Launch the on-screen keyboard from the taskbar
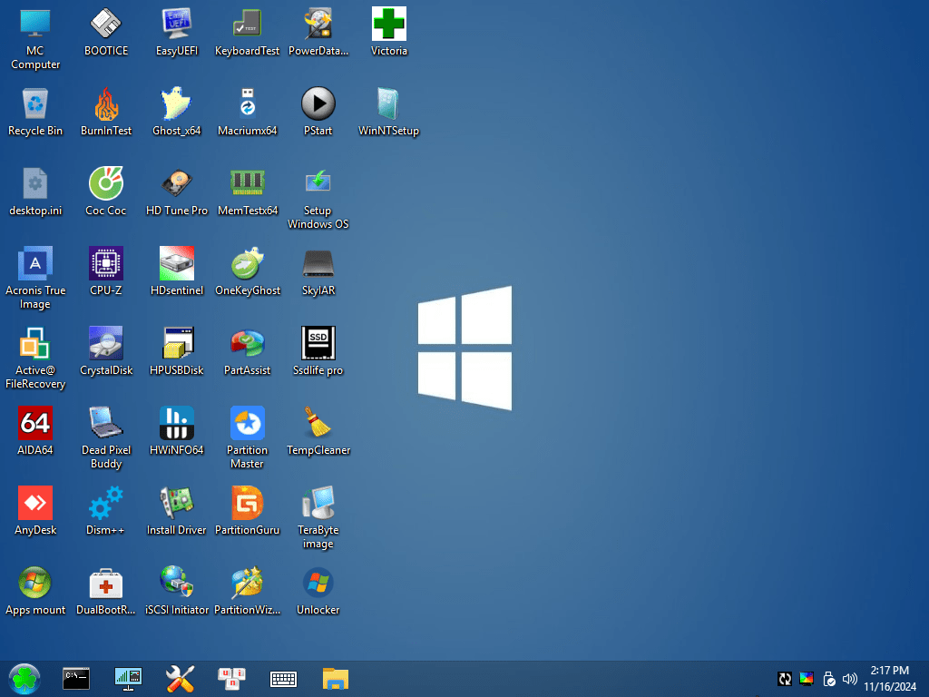929x697 pixels. 284,678
